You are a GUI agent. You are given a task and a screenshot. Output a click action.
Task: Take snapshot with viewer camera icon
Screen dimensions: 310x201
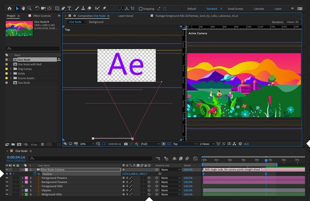coord(126,144)
